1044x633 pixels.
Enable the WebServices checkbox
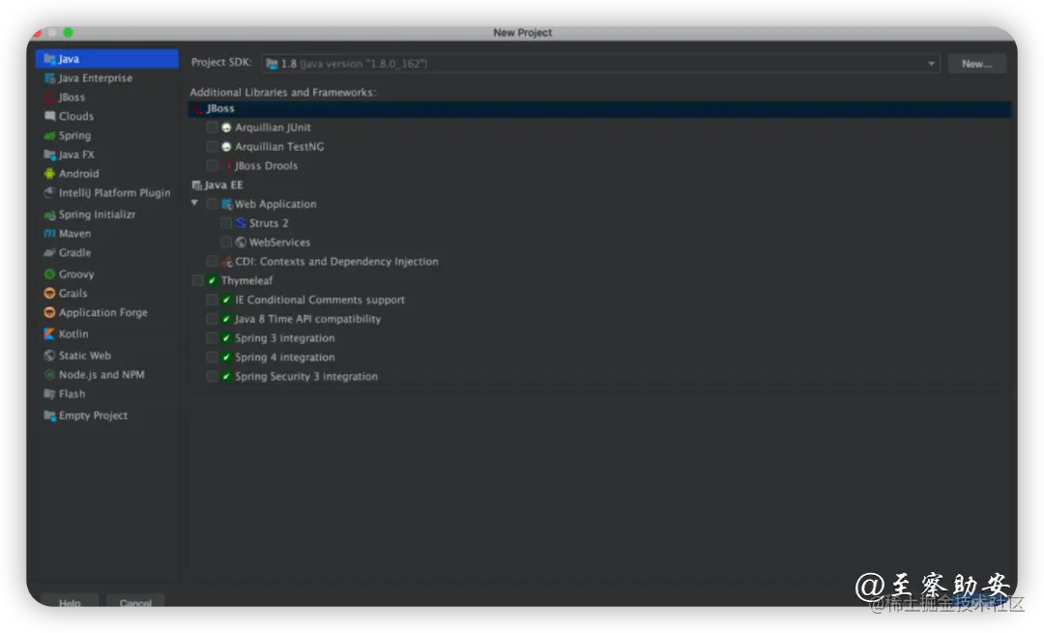(x=226, y=243)
